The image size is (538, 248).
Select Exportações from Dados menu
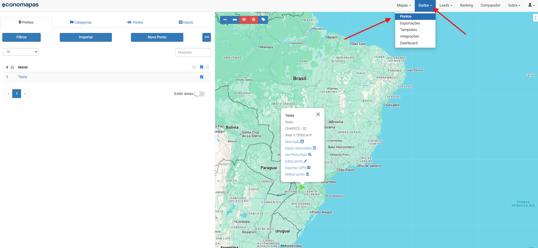click(410, 23)
